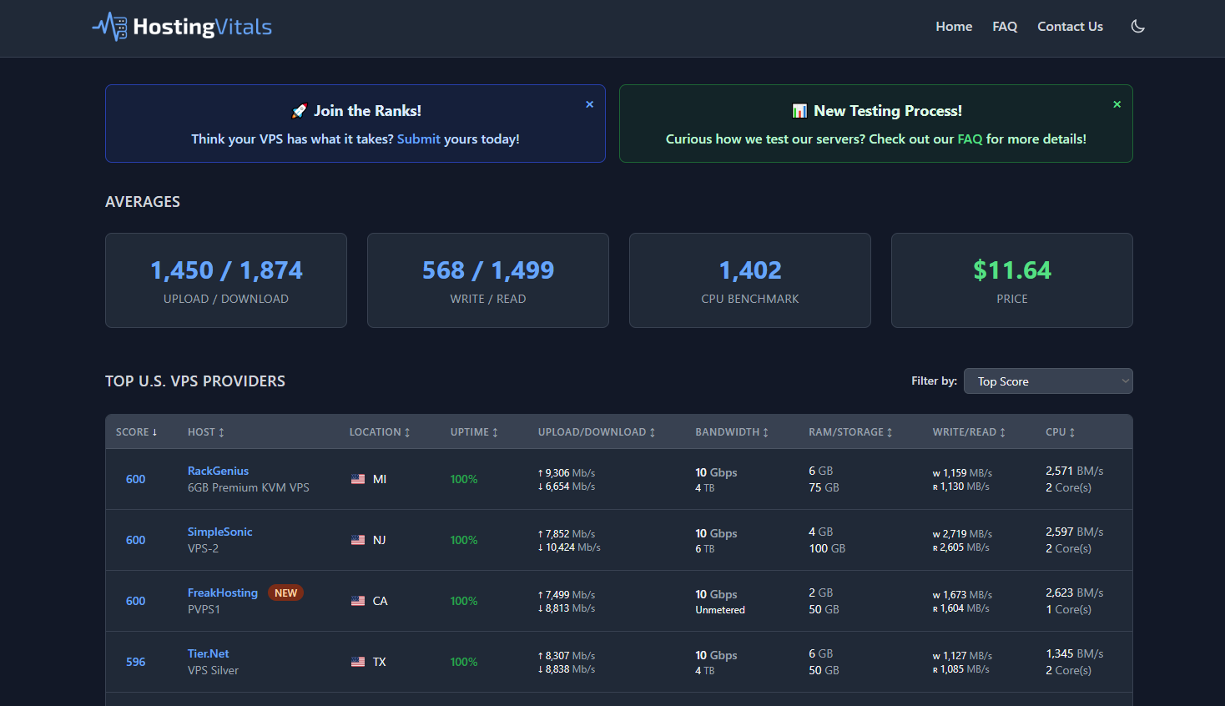This screenshot has height=706, width=1225.
Task: Click NEW badge beside FreakHosting
Action: [285, 593]
